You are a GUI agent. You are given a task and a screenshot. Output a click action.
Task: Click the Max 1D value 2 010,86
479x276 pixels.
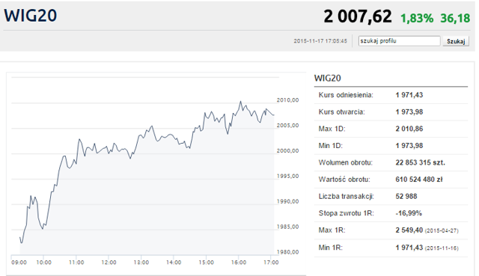[x=409, y=129]
